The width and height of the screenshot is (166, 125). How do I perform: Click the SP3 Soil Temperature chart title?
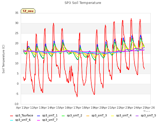[83, 3]
